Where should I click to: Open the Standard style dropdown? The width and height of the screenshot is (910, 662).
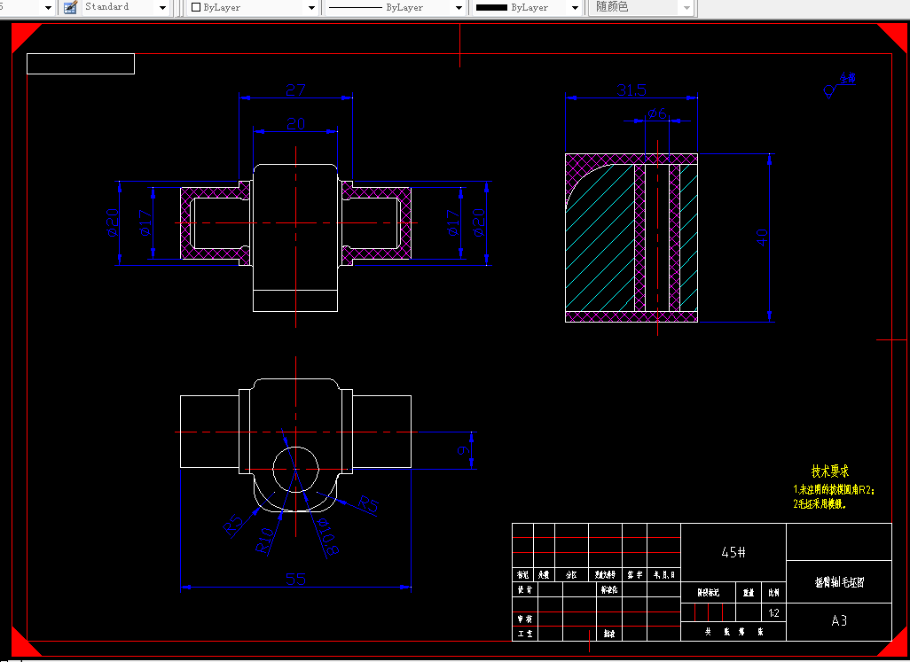pos(162,8)
